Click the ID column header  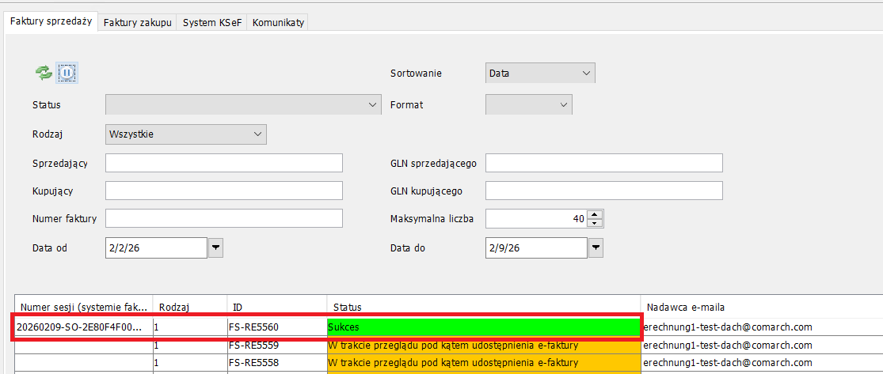tap(278, 307)
